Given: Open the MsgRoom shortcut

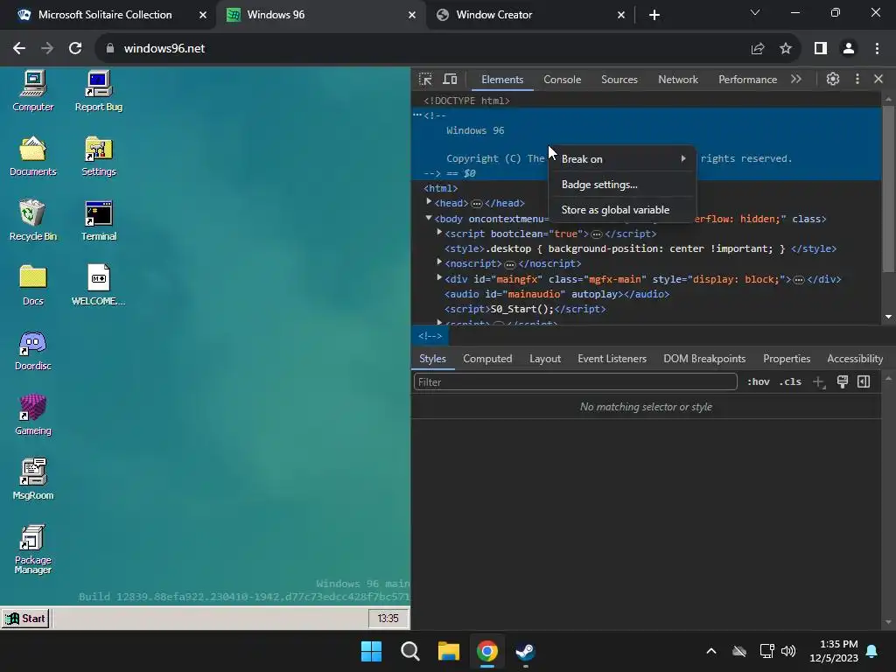Looking at the screenshot, I should point(32,479).
